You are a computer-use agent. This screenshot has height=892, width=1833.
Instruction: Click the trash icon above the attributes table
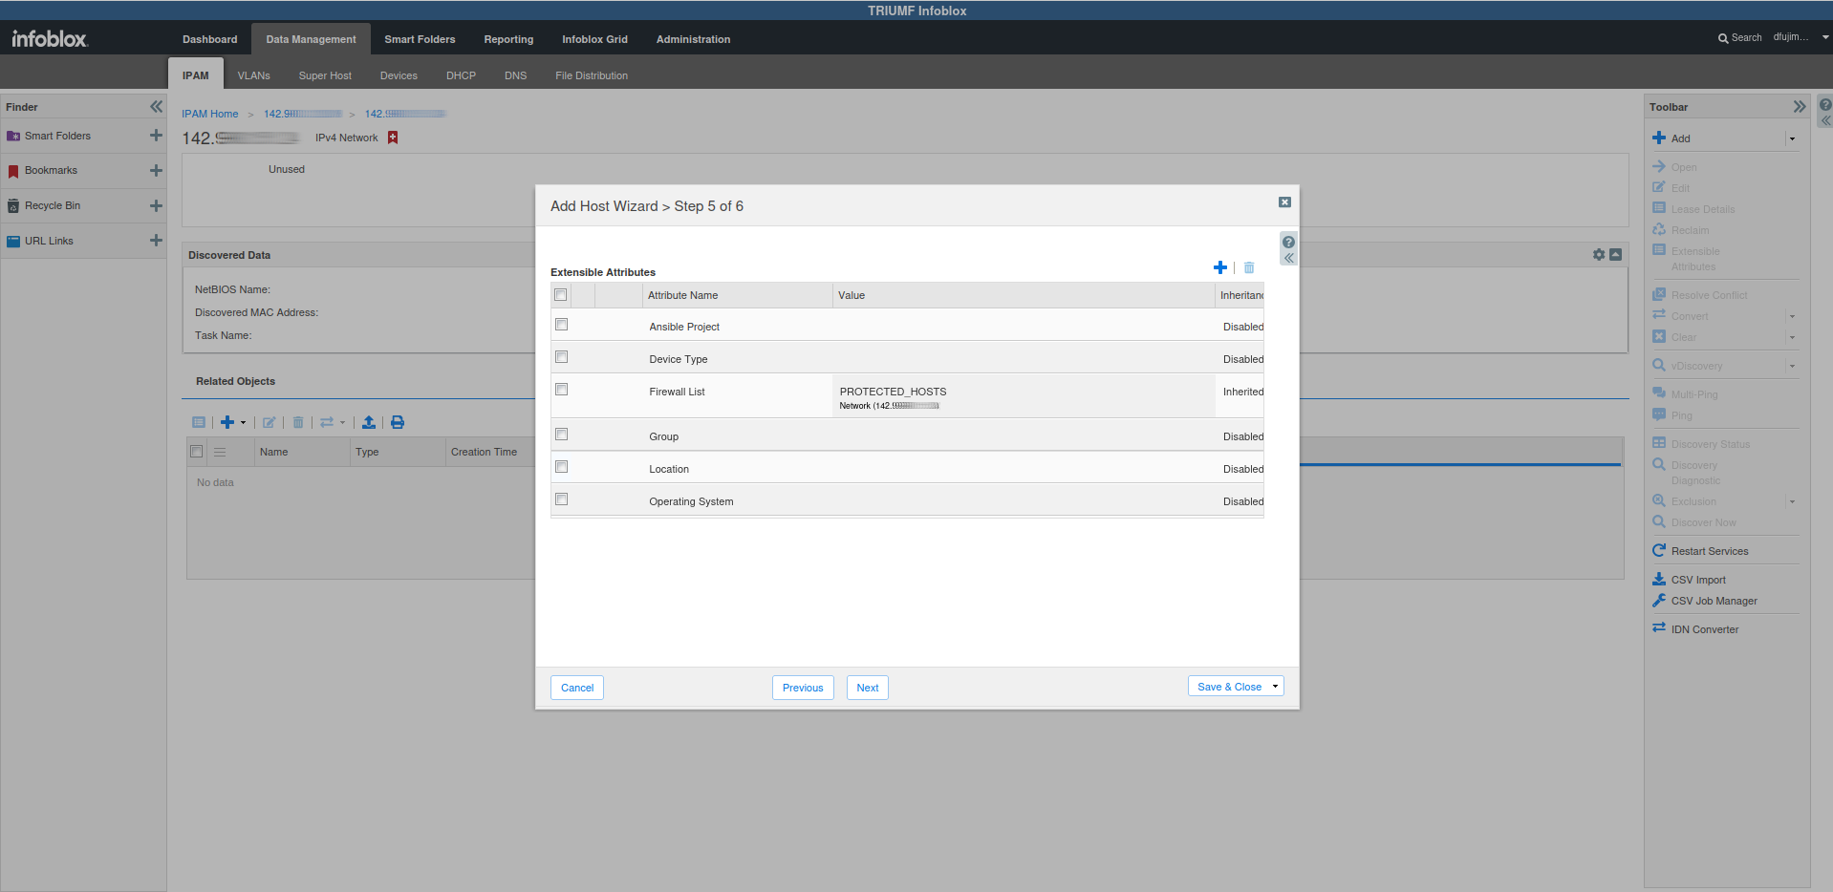point(1248,267)
